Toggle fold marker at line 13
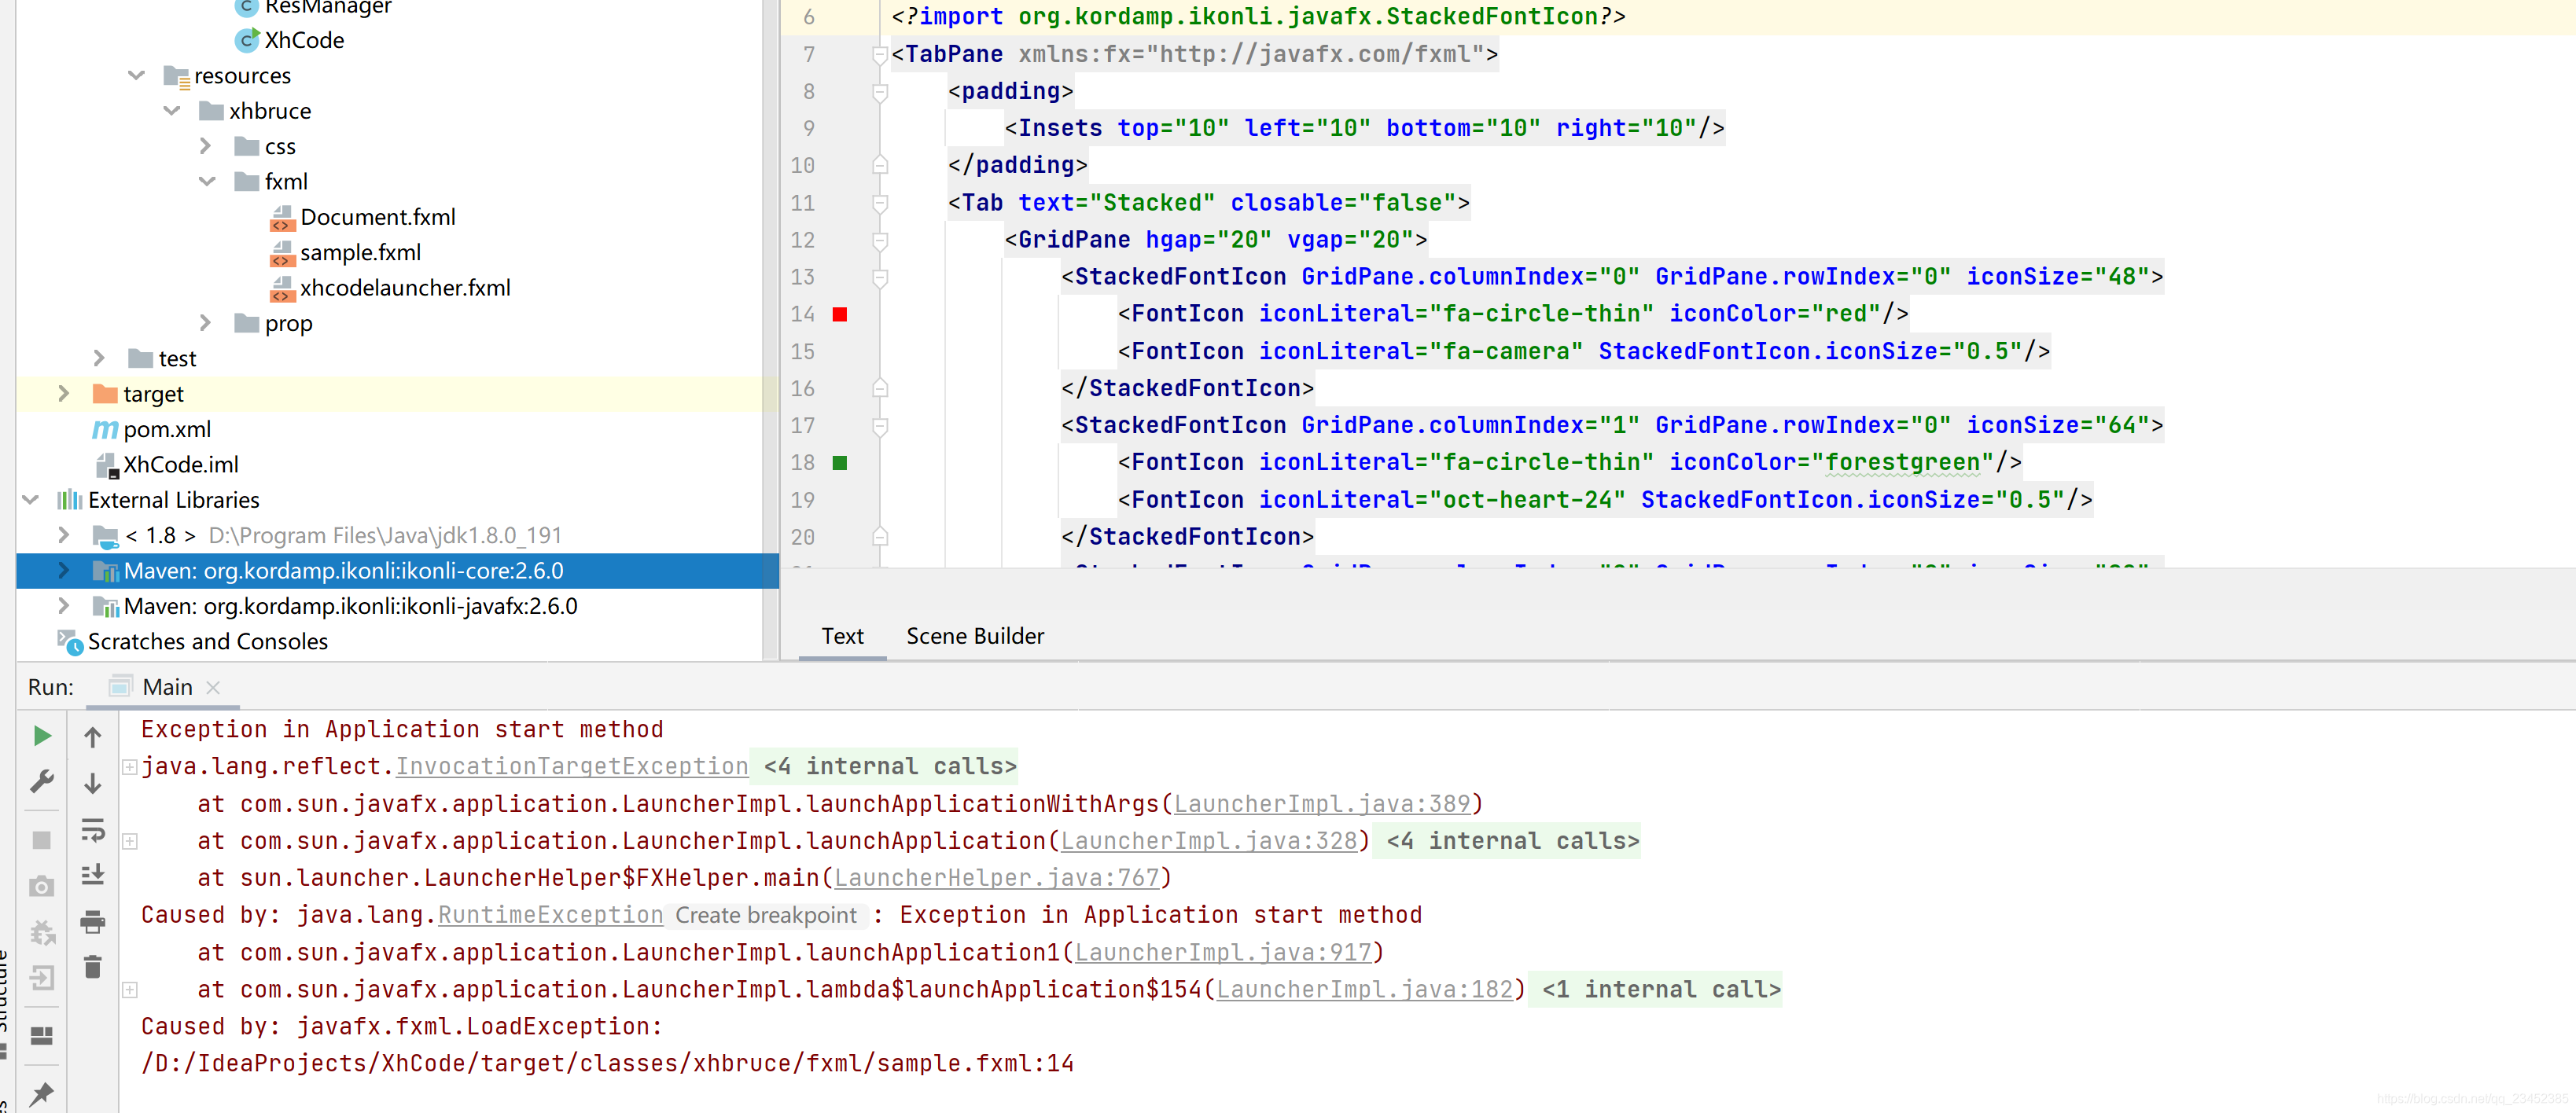Viewport: 2576px width, 1113px height. (880, 277)
